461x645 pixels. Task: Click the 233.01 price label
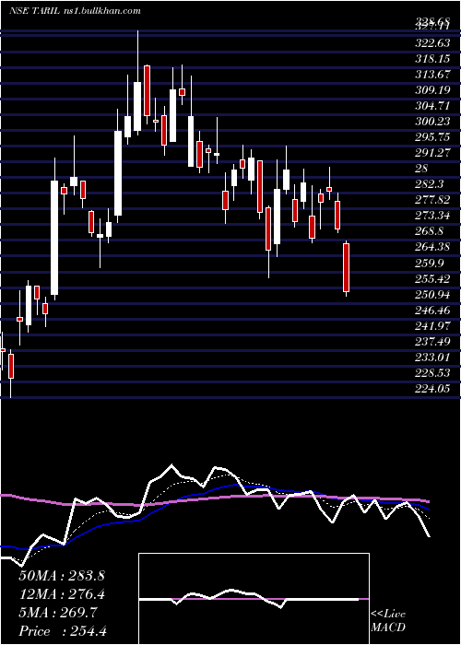[x=432, y=357]
